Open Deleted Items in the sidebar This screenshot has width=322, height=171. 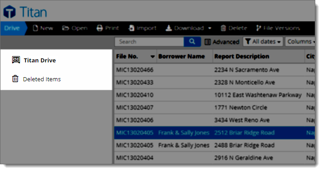(42, 79)
